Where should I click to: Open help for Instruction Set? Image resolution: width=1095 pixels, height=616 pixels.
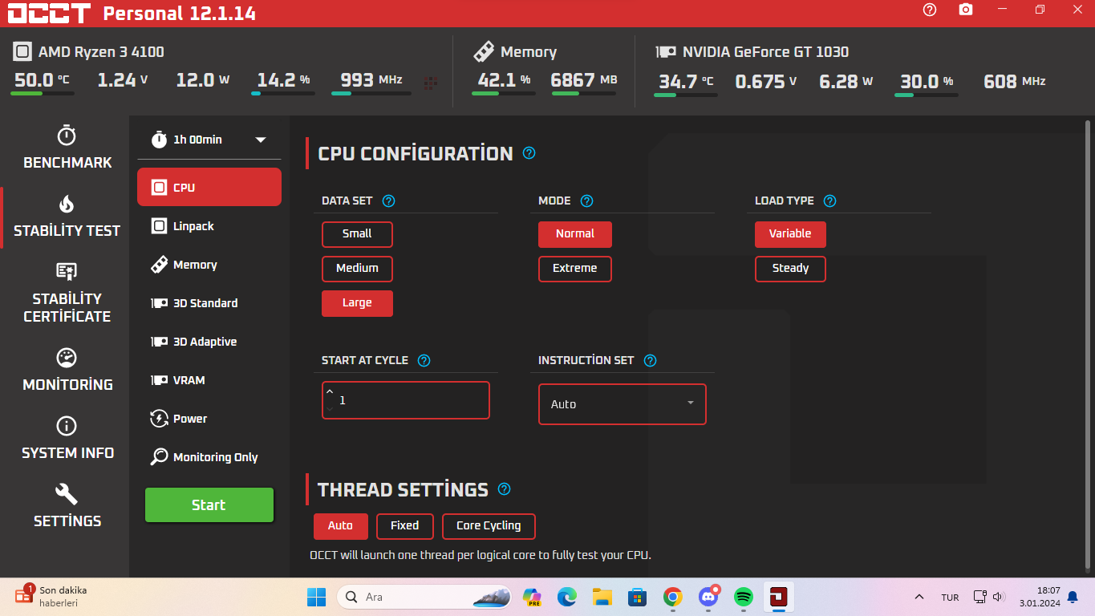tap(651, 361)
